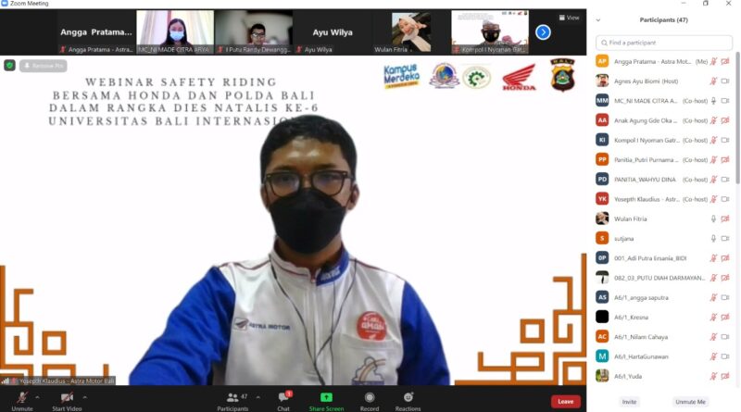The image size is (741, 412).
Task: Click PD avatar for PANITIA_WAHYU DINA
Action: tap(602, 180)
